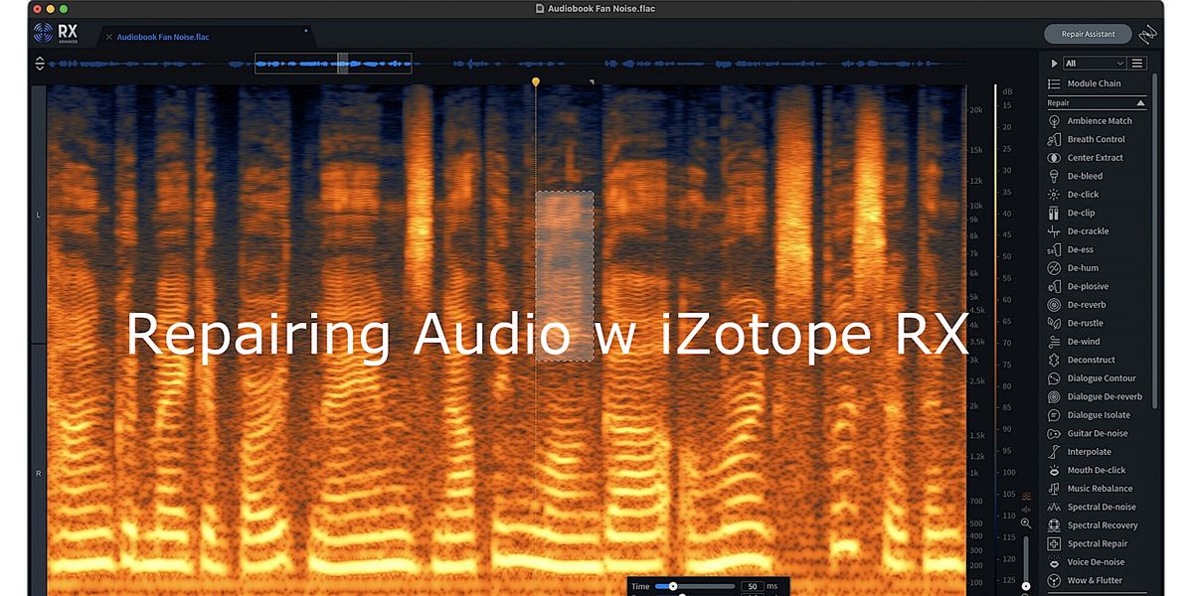Open the Mouth De-click module
This screenshot has height=596, width=1193.
pyautogui.click(x=1088, y=470)
